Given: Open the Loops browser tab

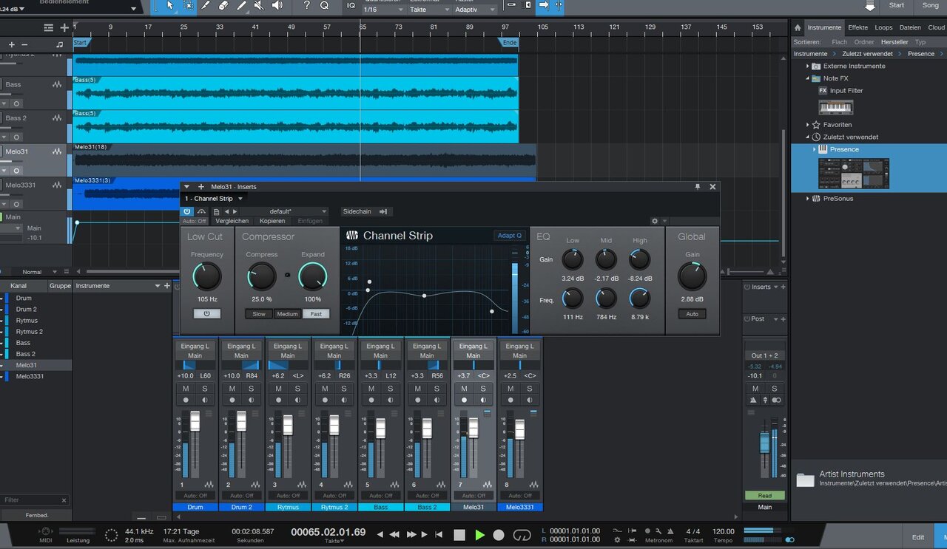Looking at the screenshot, I should [x=883, y=27].
